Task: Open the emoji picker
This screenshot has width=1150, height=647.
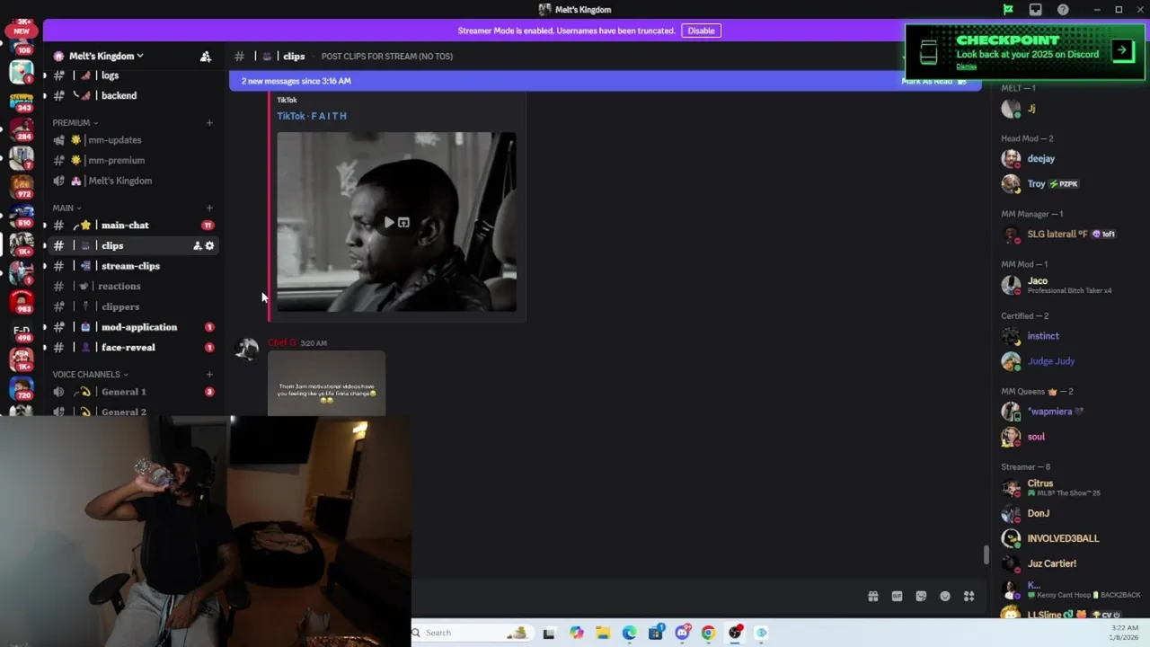Action: coord(945,596)
